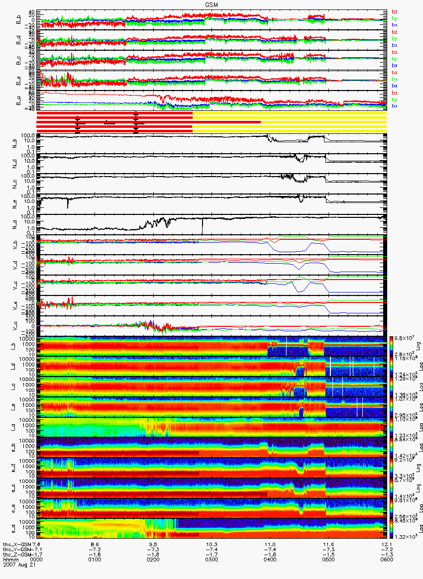Click the thc_X-GSM axis label

tap(16, 545)
